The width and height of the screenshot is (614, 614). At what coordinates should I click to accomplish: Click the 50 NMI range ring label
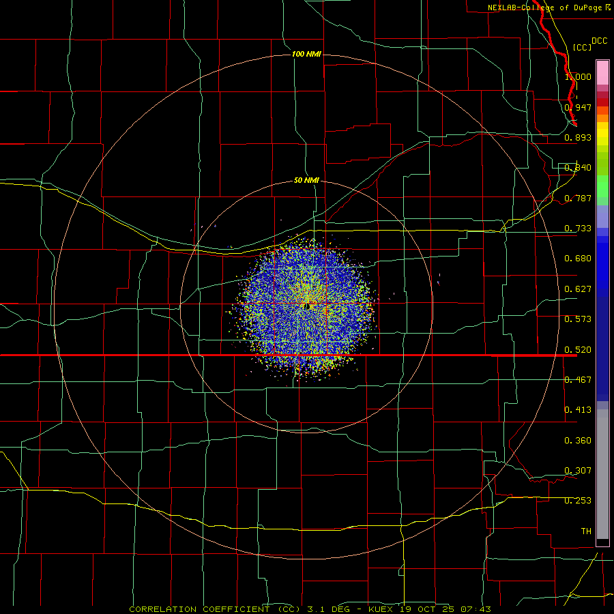pyautogui.click(x=306, y=180)
